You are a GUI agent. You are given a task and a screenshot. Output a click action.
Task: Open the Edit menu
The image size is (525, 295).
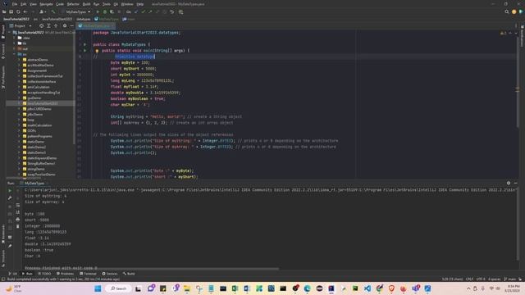[x=24, y=4]
